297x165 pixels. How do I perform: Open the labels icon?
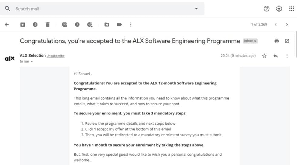[x=119, y=25]
